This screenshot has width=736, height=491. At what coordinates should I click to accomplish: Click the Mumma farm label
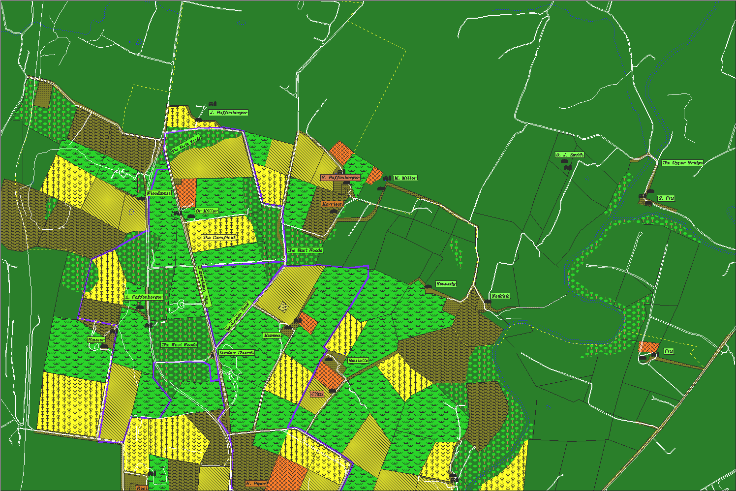pyautogui.click(x=272, y=336)
